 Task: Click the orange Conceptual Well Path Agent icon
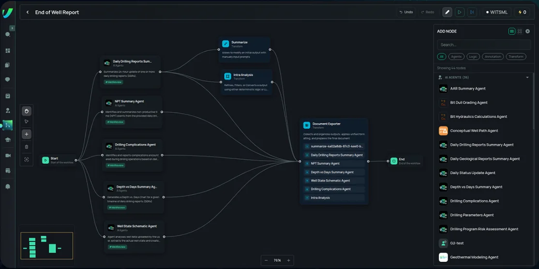tap(443, 131)
